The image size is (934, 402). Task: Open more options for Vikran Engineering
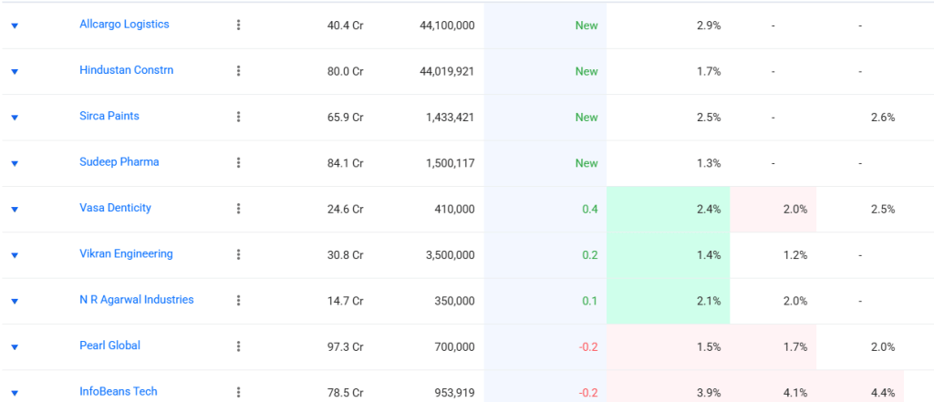[x=238, y=255]
